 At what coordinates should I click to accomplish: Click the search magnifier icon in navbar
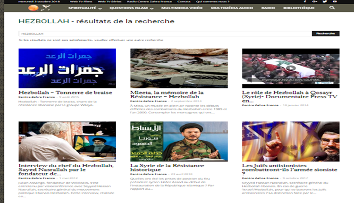tap(332, 8)
